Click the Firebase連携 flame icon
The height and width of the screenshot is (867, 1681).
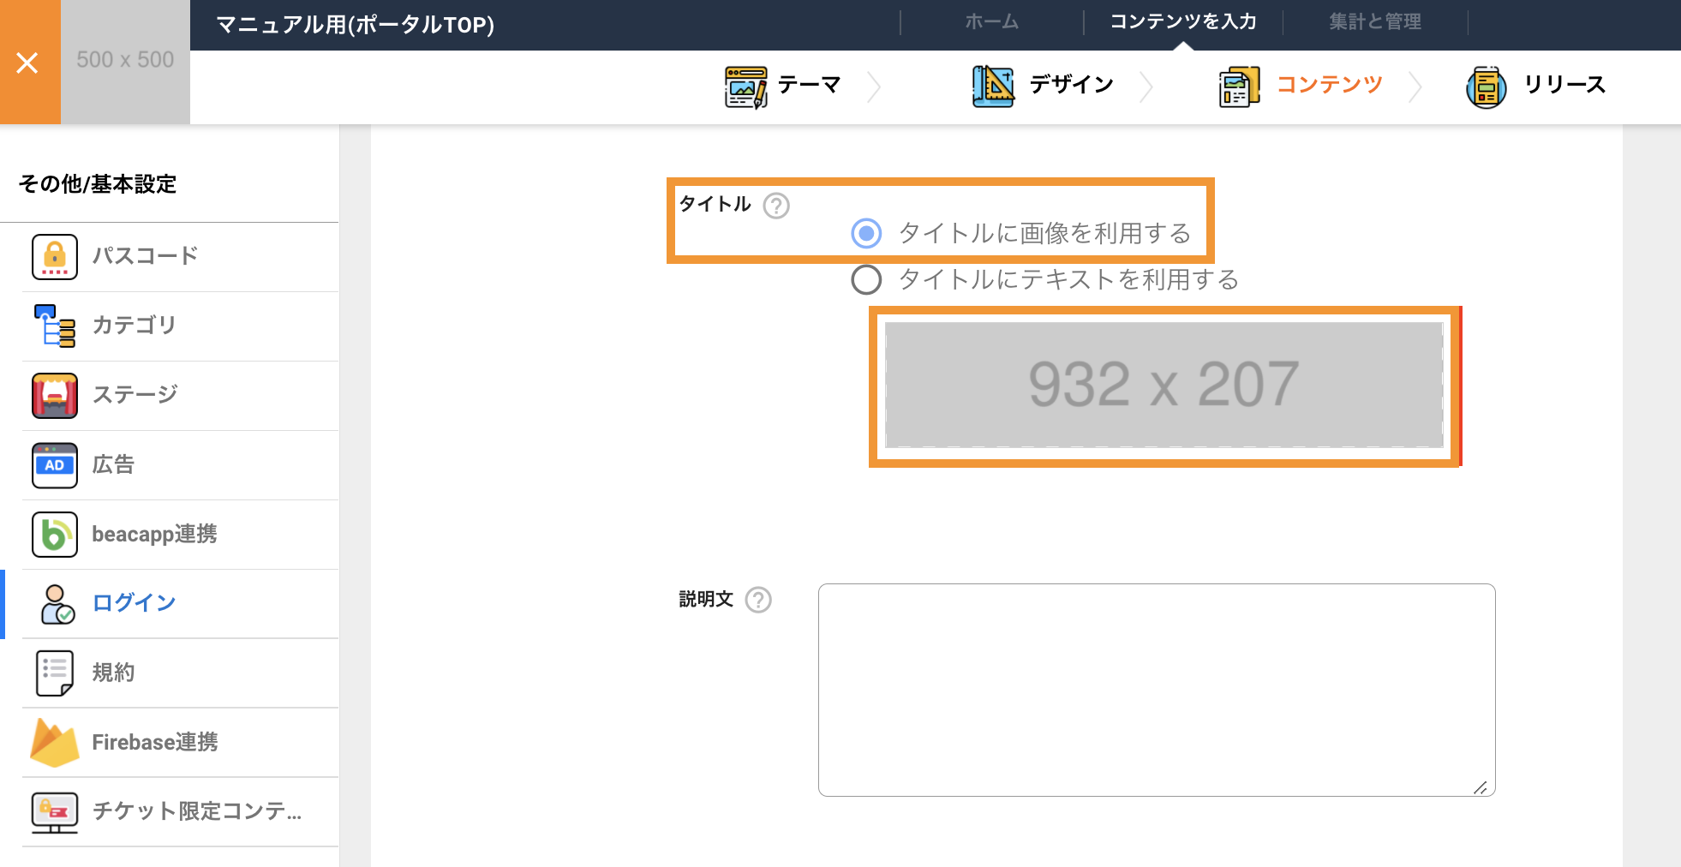55,743
